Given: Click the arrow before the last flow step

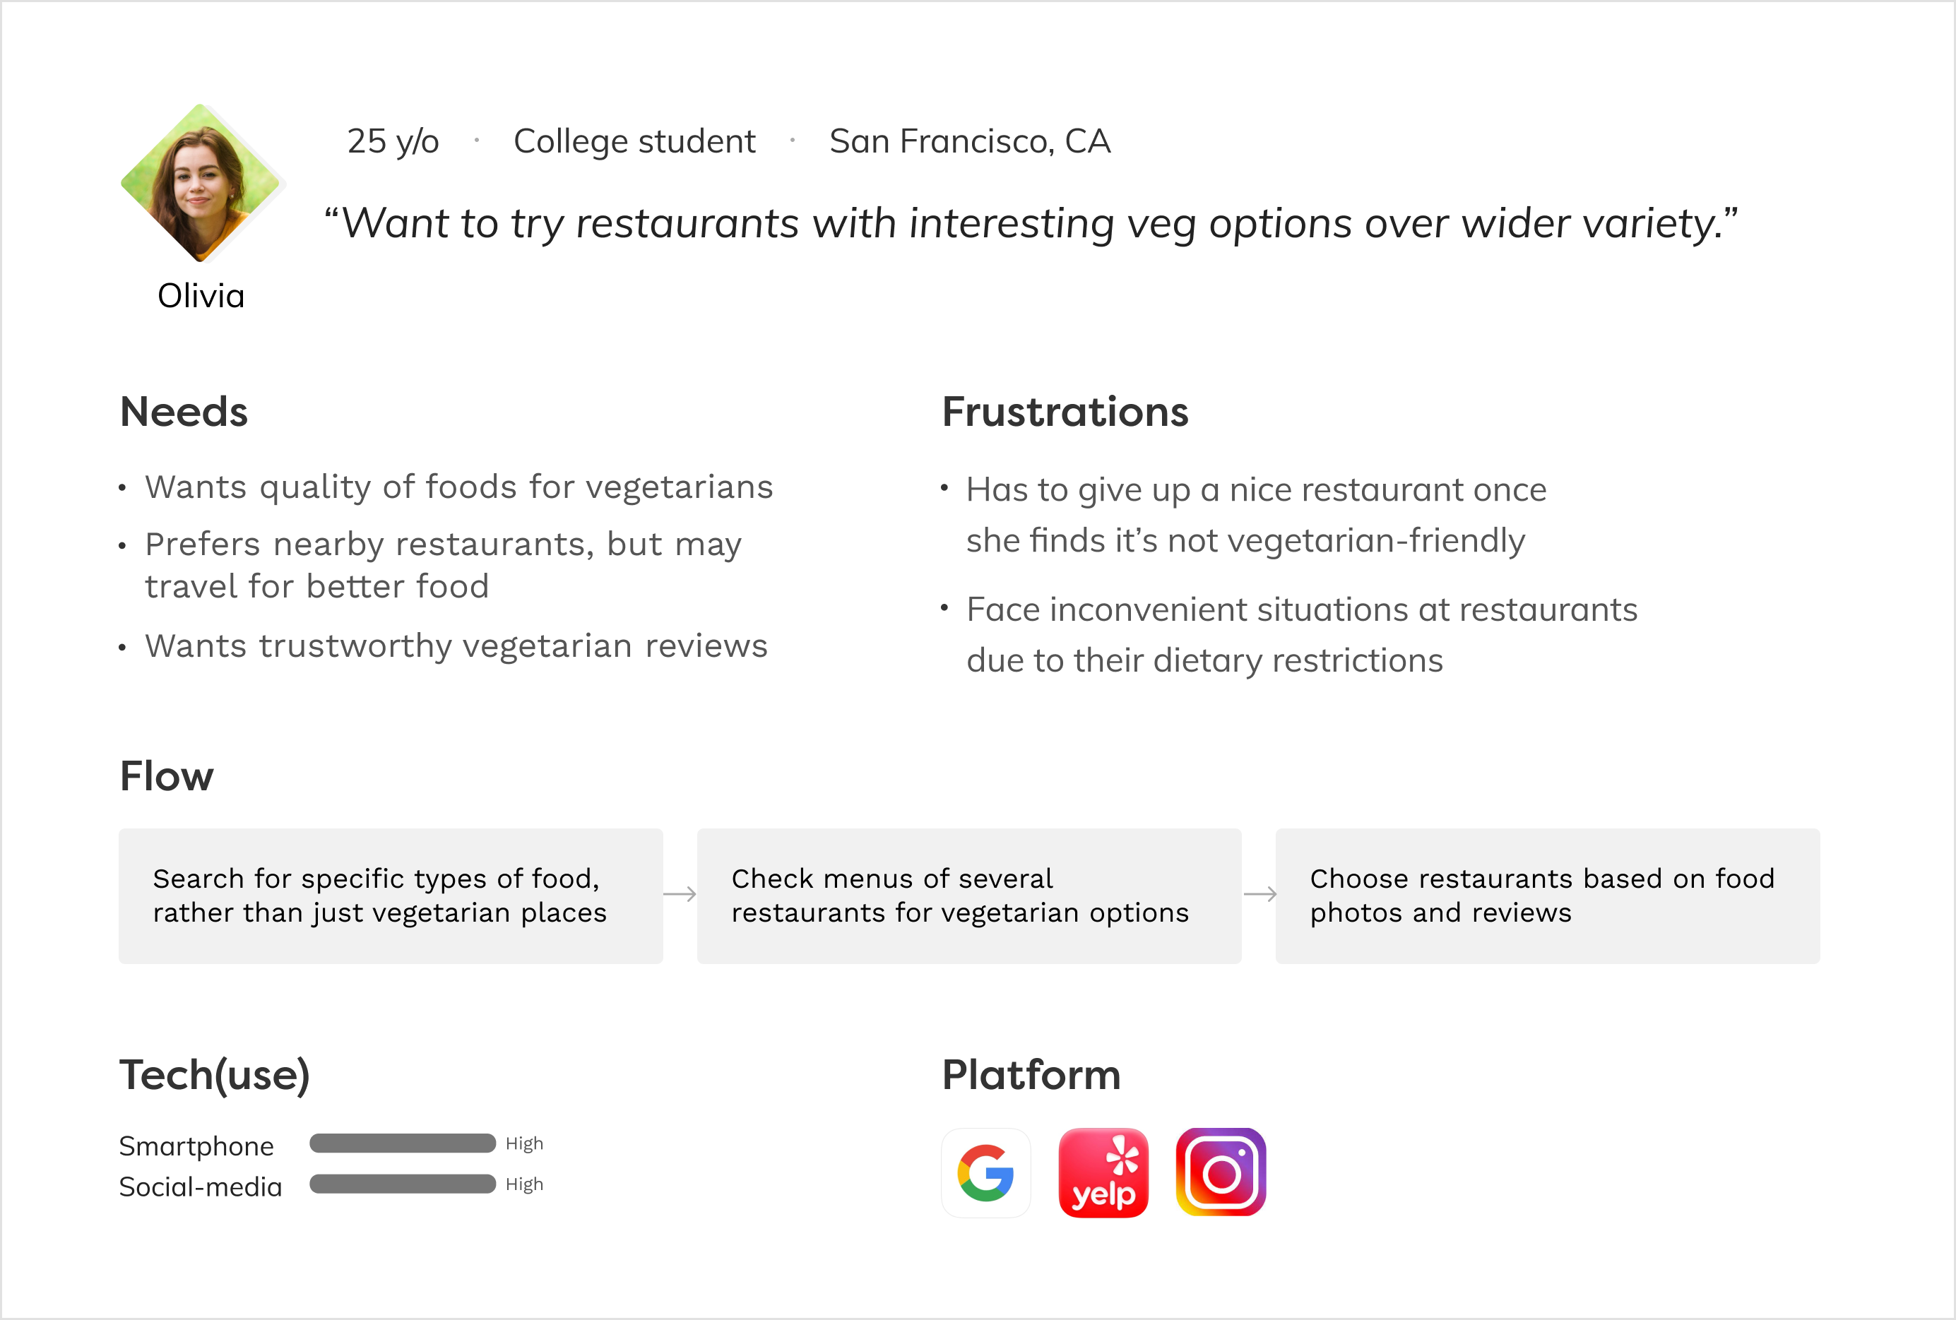Looking at the screenshot, I should [x=1259, y=894].
